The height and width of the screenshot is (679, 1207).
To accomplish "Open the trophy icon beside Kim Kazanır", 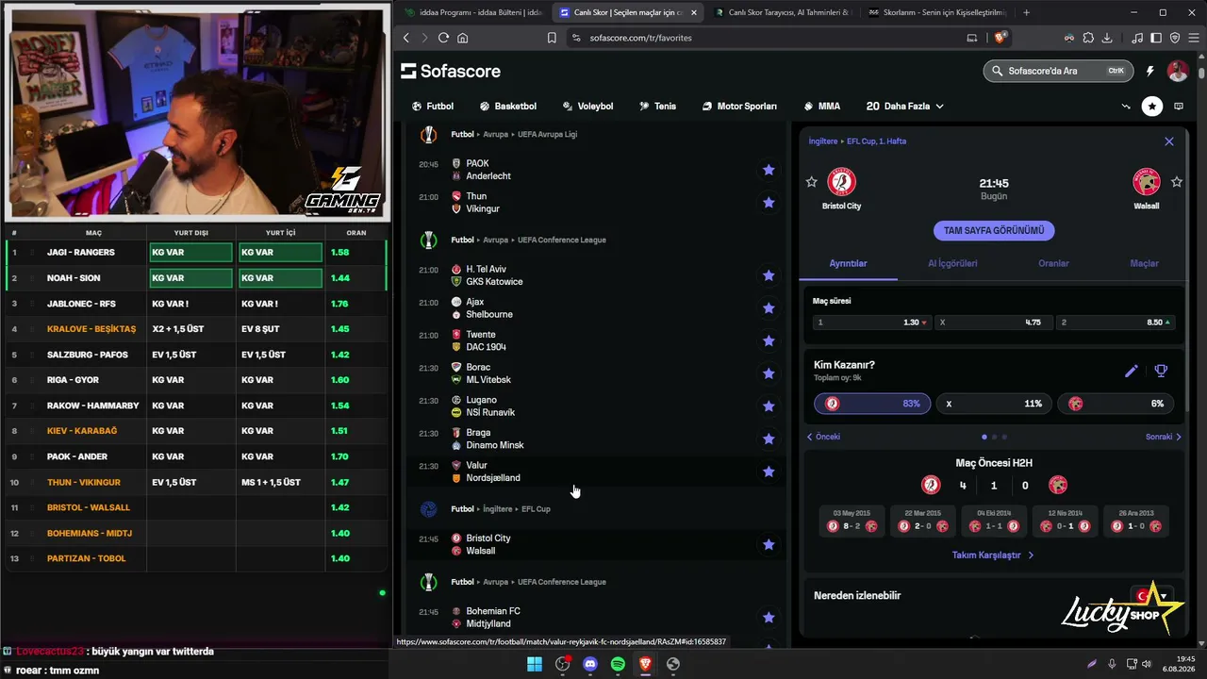I will tap(1161, 371).
